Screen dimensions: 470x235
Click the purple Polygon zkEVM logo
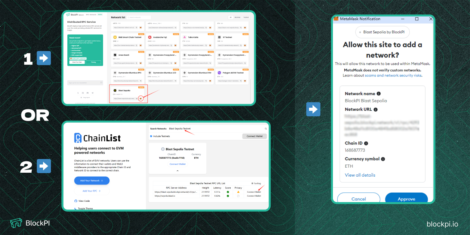[219, 72]
